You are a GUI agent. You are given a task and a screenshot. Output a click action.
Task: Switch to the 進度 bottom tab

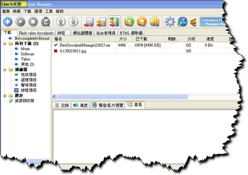click(81, 105)
